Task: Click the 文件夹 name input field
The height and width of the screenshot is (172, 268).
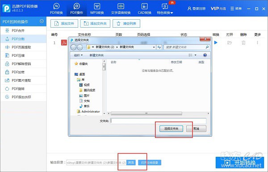Action: pos(158,121)
